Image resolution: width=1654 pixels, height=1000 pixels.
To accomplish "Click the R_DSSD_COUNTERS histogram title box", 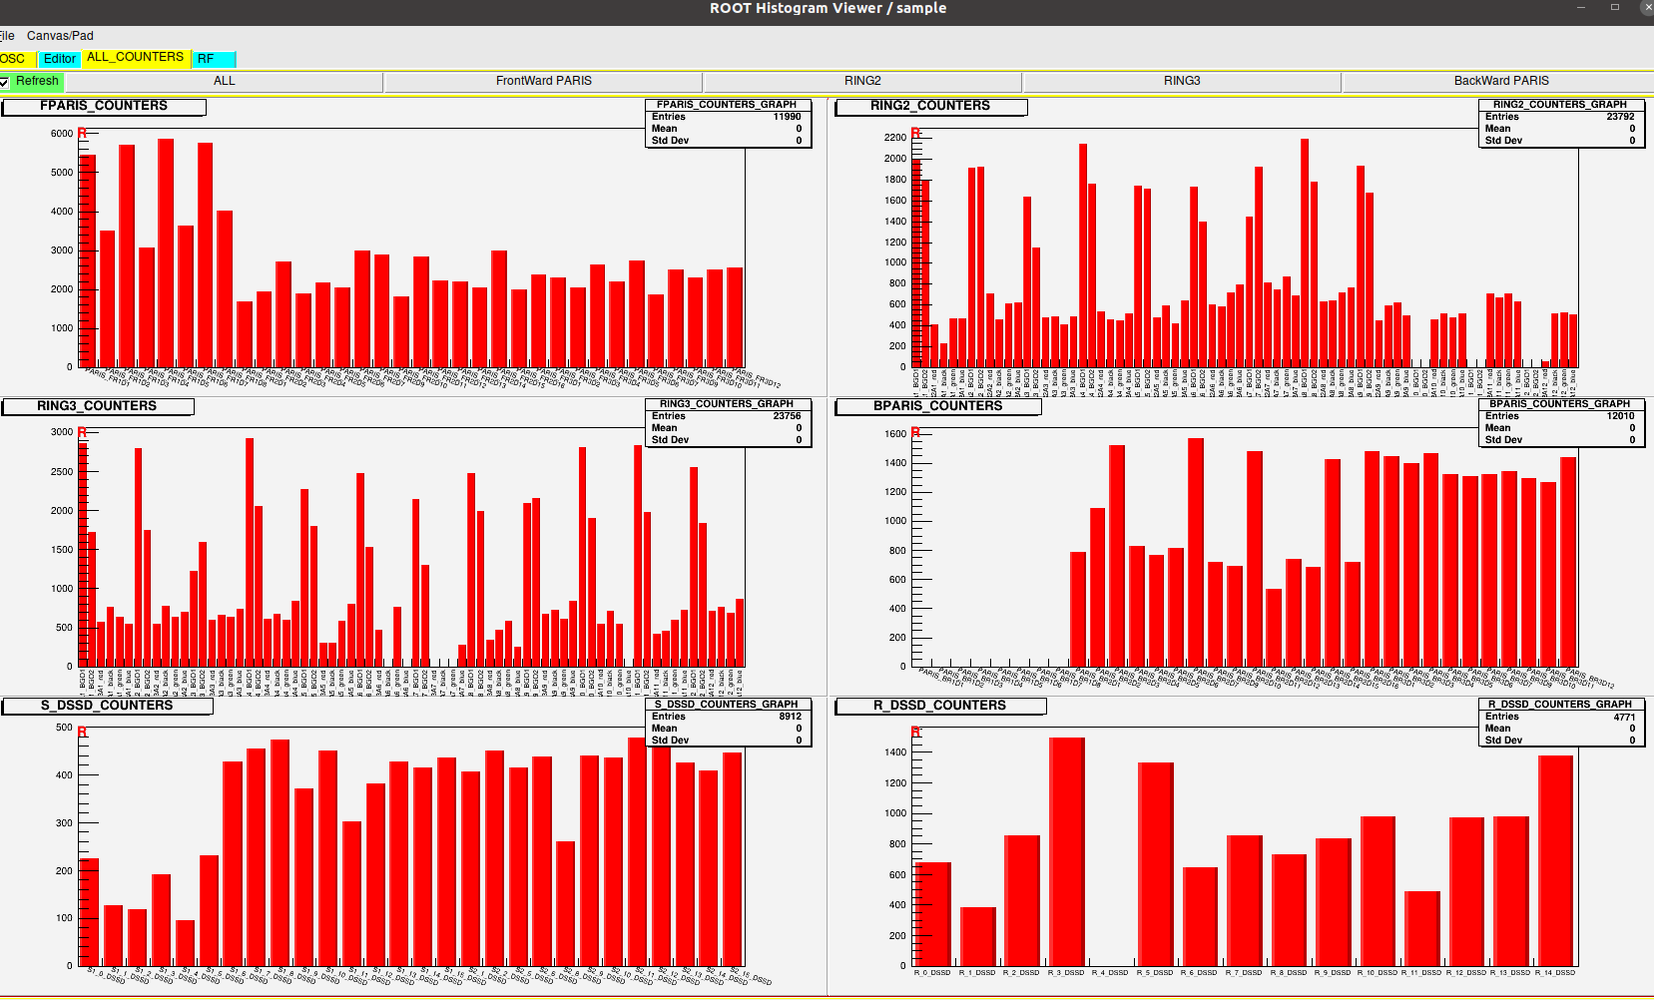I will coord(940,706).
